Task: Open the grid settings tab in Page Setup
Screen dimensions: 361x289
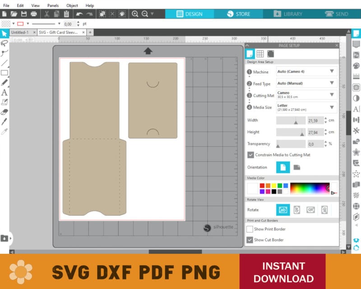Action: 259,54
